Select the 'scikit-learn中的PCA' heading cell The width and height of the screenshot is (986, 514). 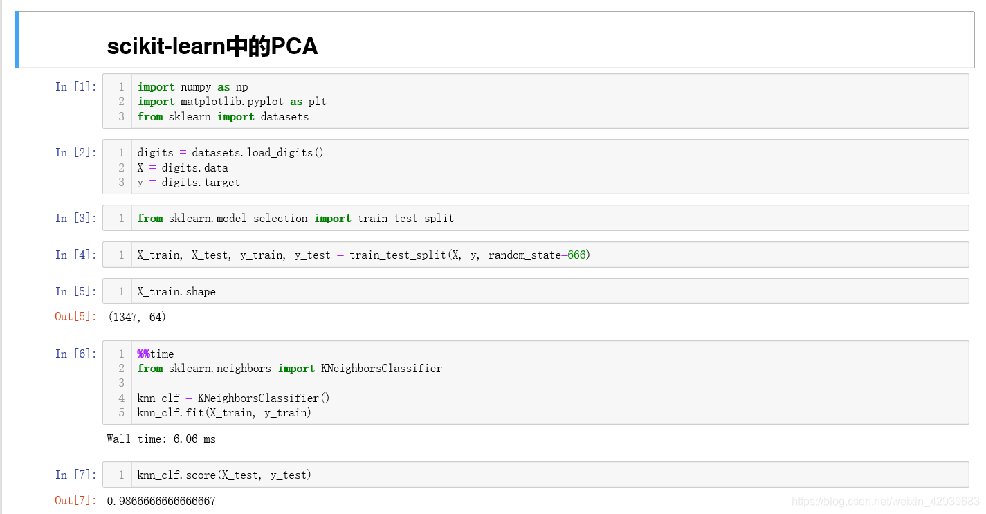pyautogui.click(x=494, y=40)
